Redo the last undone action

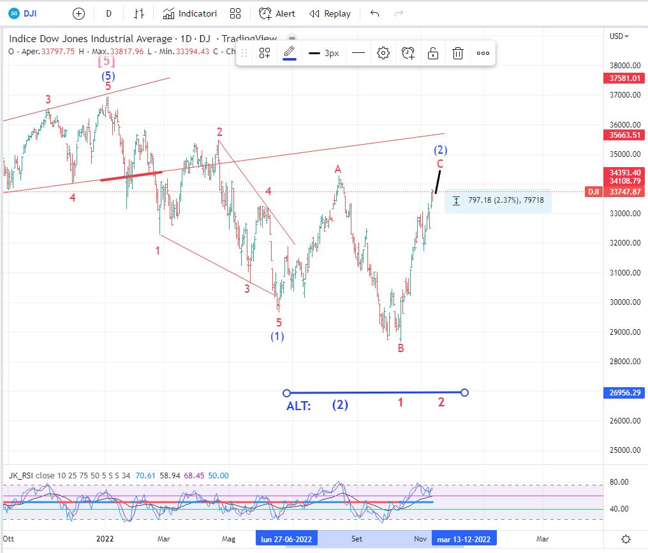[399, 13]
